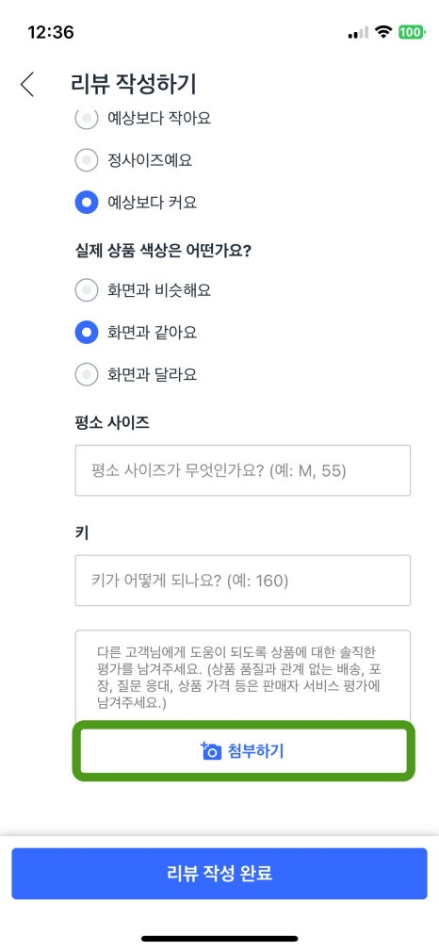The width and height of the screenshot is (439, 951).
Task: Go back using the left arrow icon
Action: 27,84
